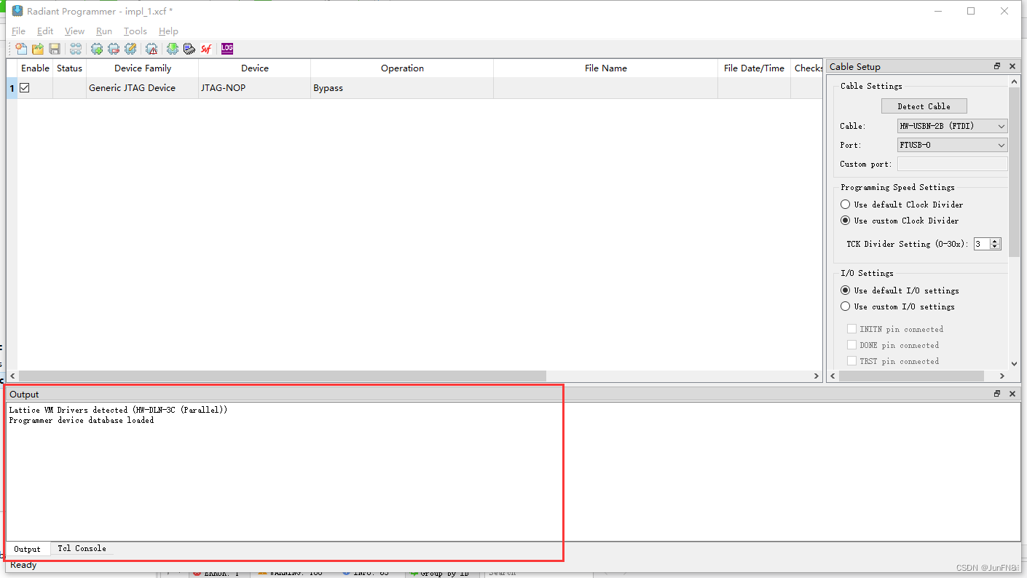Open the Edit menu
Screen dimensions: 1027x578
tap(45, 31)
